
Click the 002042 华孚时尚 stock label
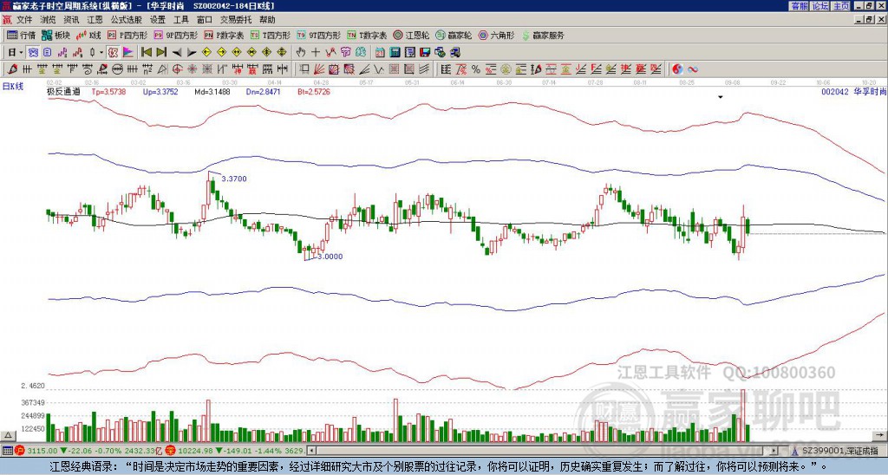click(853, 91)
